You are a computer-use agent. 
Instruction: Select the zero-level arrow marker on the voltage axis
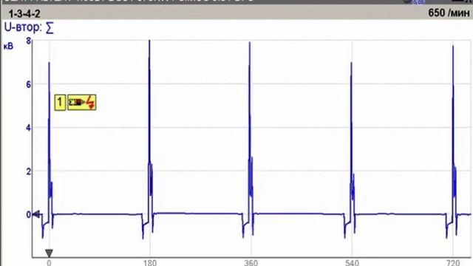tap(36, 214)
